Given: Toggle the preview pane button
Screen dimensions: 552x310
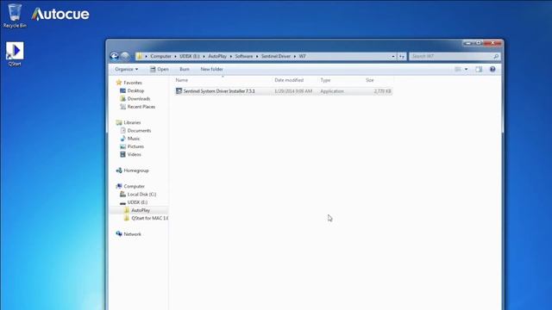Looking at the screenshot, I should click(x=479, y=69).
